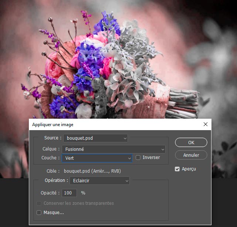
Task: Confirm with the OK button
Action: pyautogui.click(x=191, y=142)
